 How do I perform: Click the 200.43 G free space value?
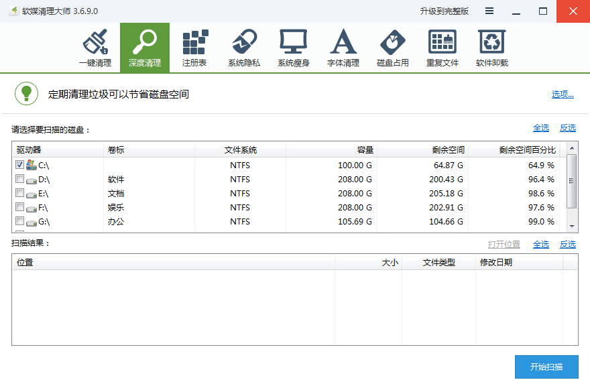pos(446,180)
